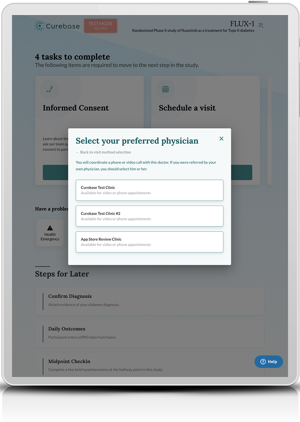Open the Daily Outcomes step
The height and width of the screenshot is (422, 300).
tap(149, 333)
